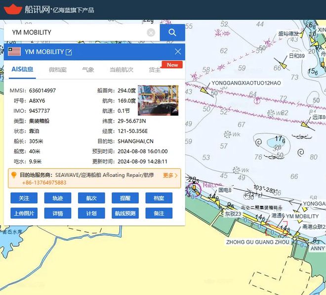
Task: Click the 东驳23 vessel label on map
Action: click(233, 213)
